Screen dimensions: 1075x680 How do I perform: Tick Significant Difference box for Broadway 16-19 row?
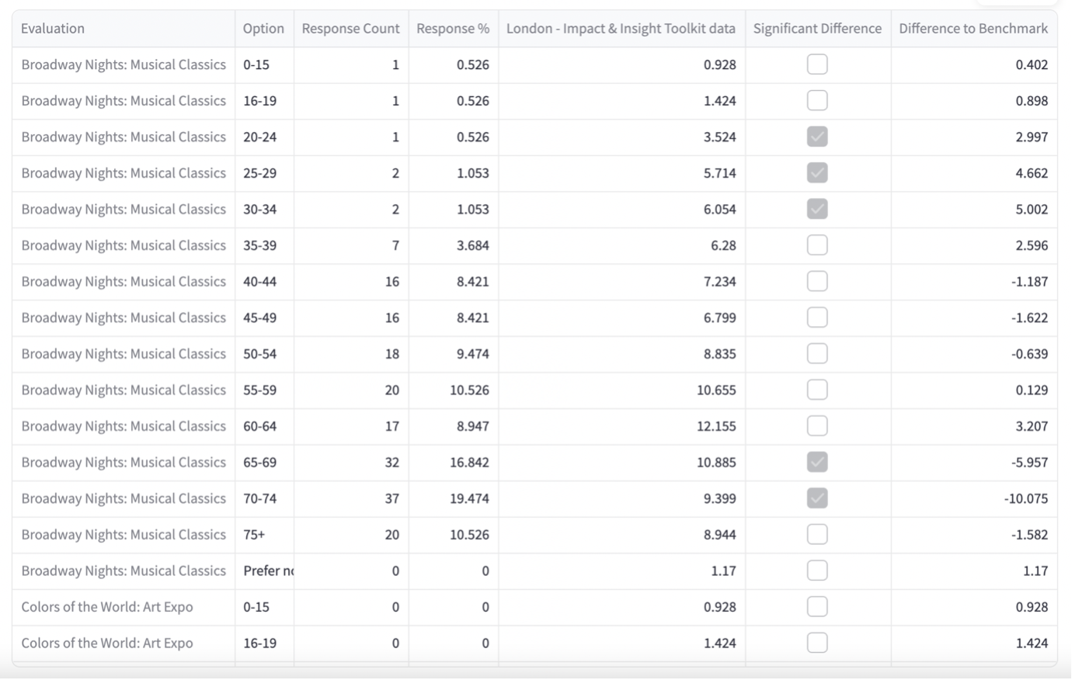pyautogui.click(x=817, y=101)
